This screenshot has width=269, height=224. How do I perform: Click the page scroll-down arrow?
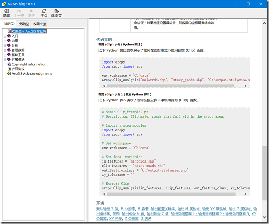coord(264,217)
